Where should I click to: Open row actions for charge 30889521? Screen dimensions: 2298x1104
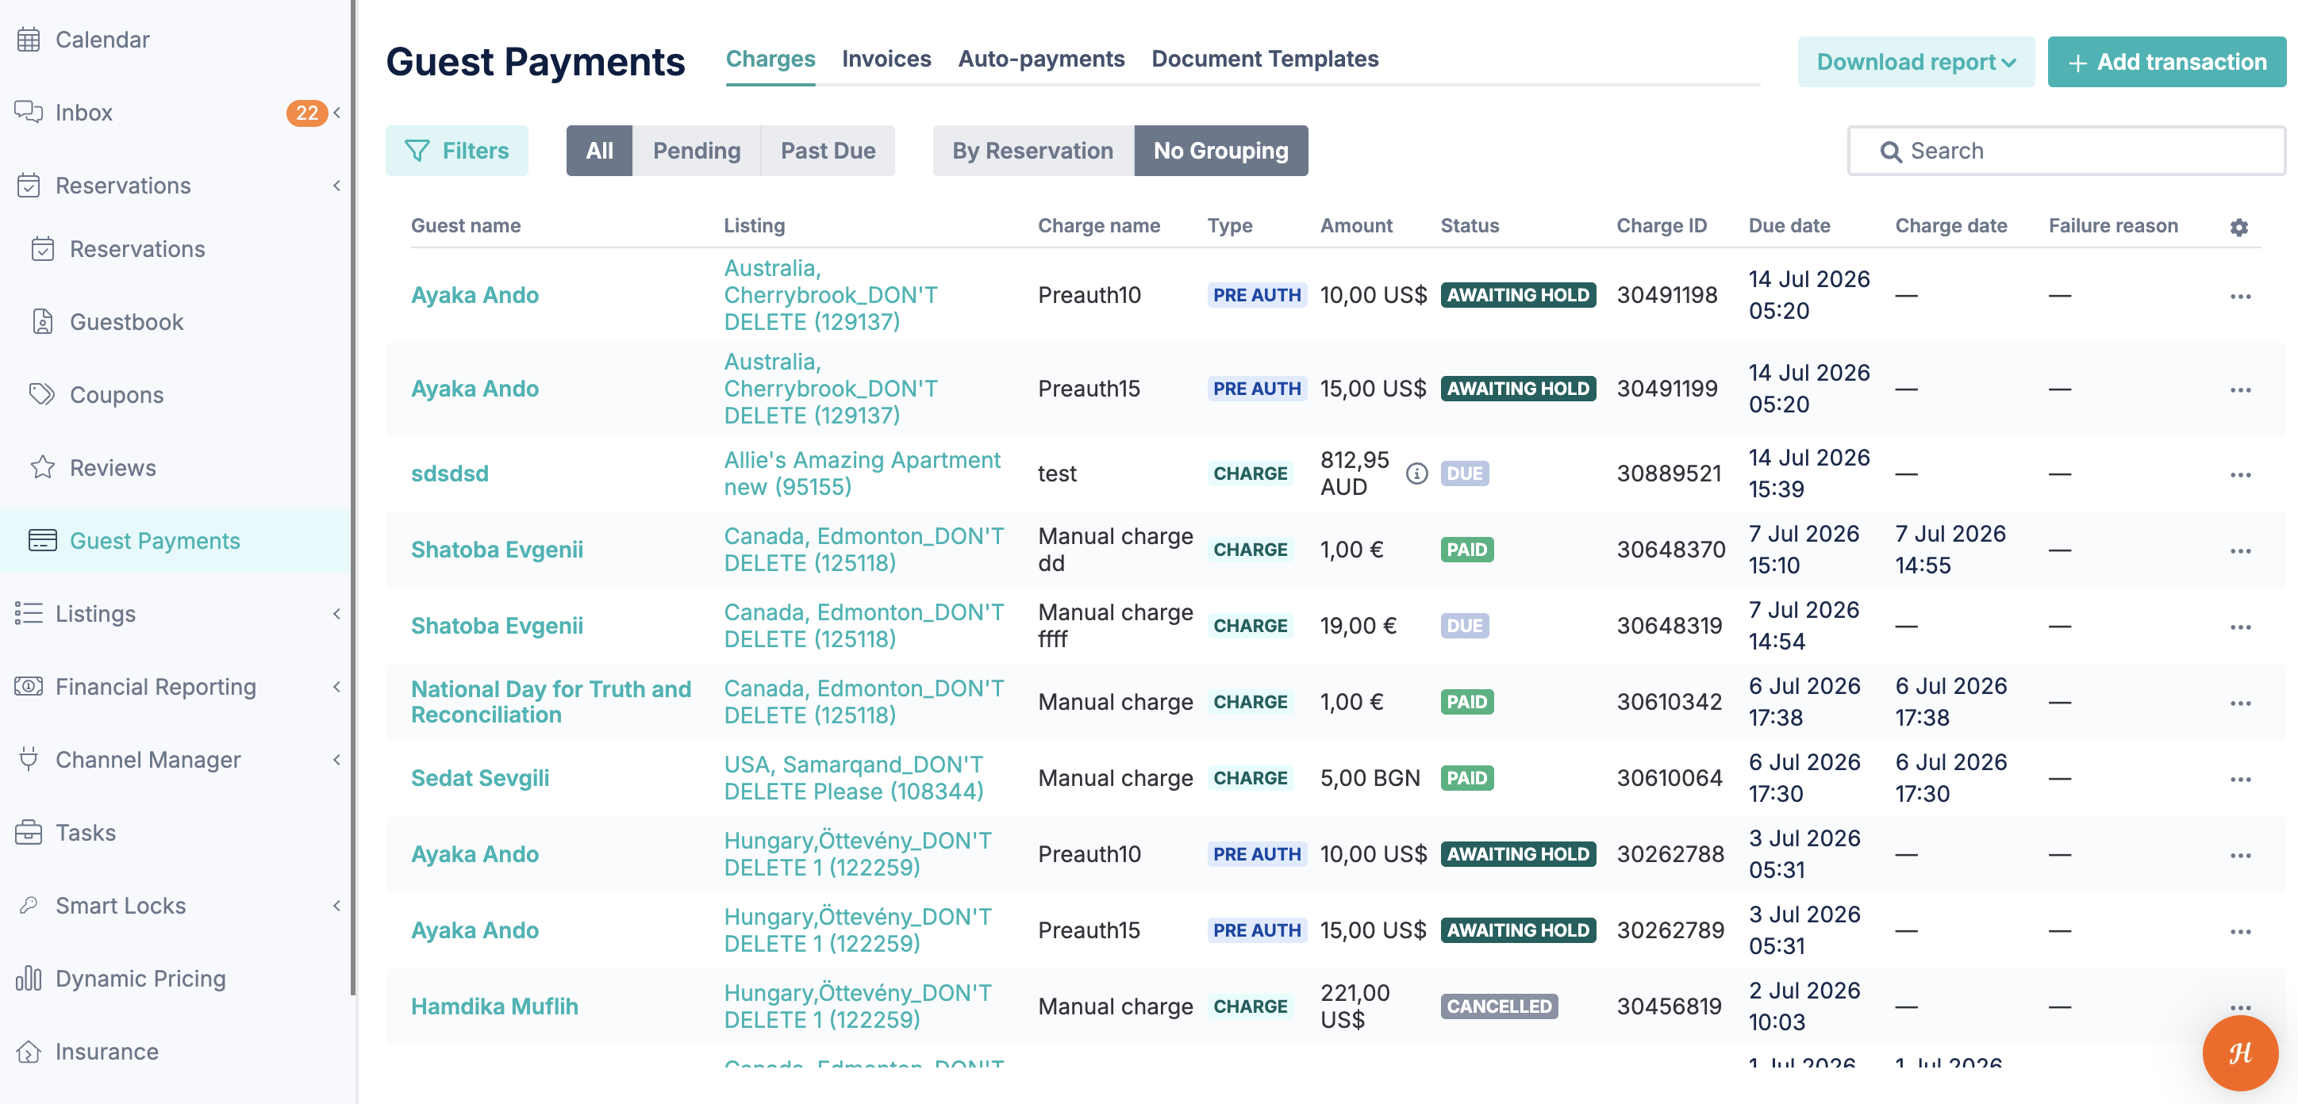pos(2241,474)
